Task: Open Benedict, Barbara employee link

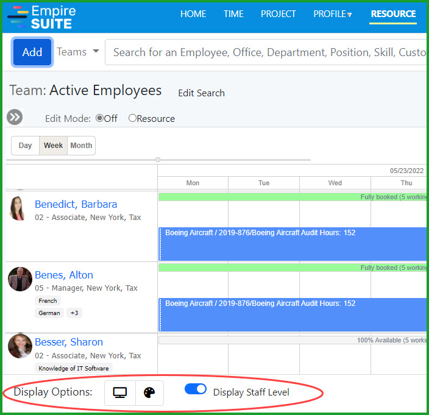Action: click(76, 204)
